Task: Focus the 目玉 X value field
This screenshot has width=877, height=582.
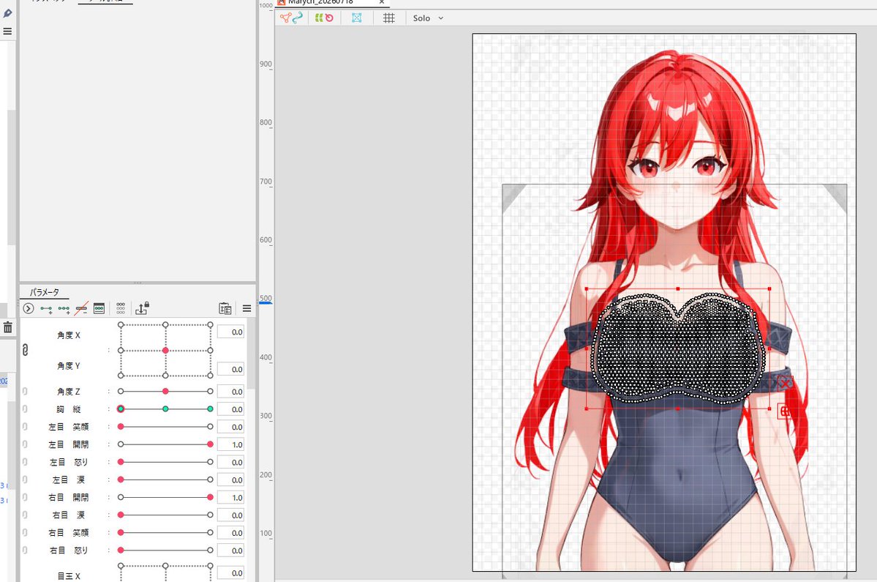Action: pos(230,573)
